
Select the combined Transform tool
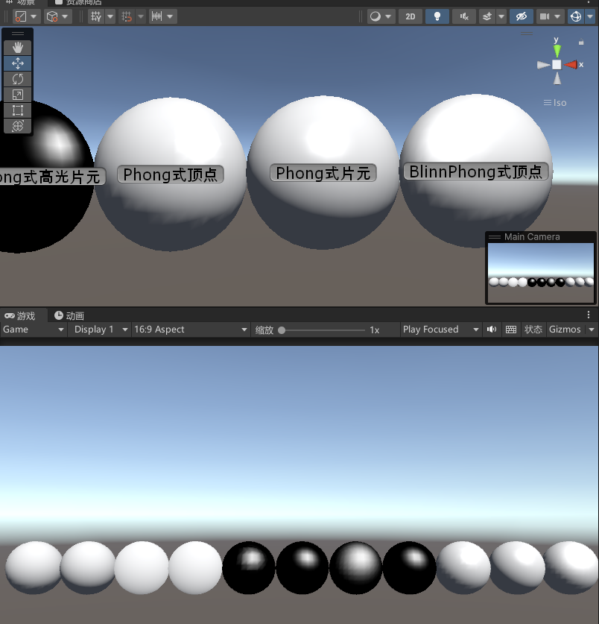(x=18, y=126)
